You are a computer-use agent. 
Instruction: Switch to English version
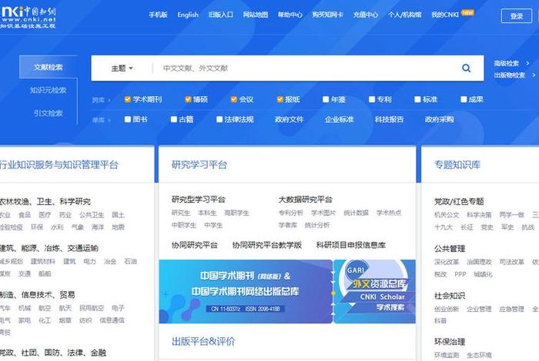188,15
